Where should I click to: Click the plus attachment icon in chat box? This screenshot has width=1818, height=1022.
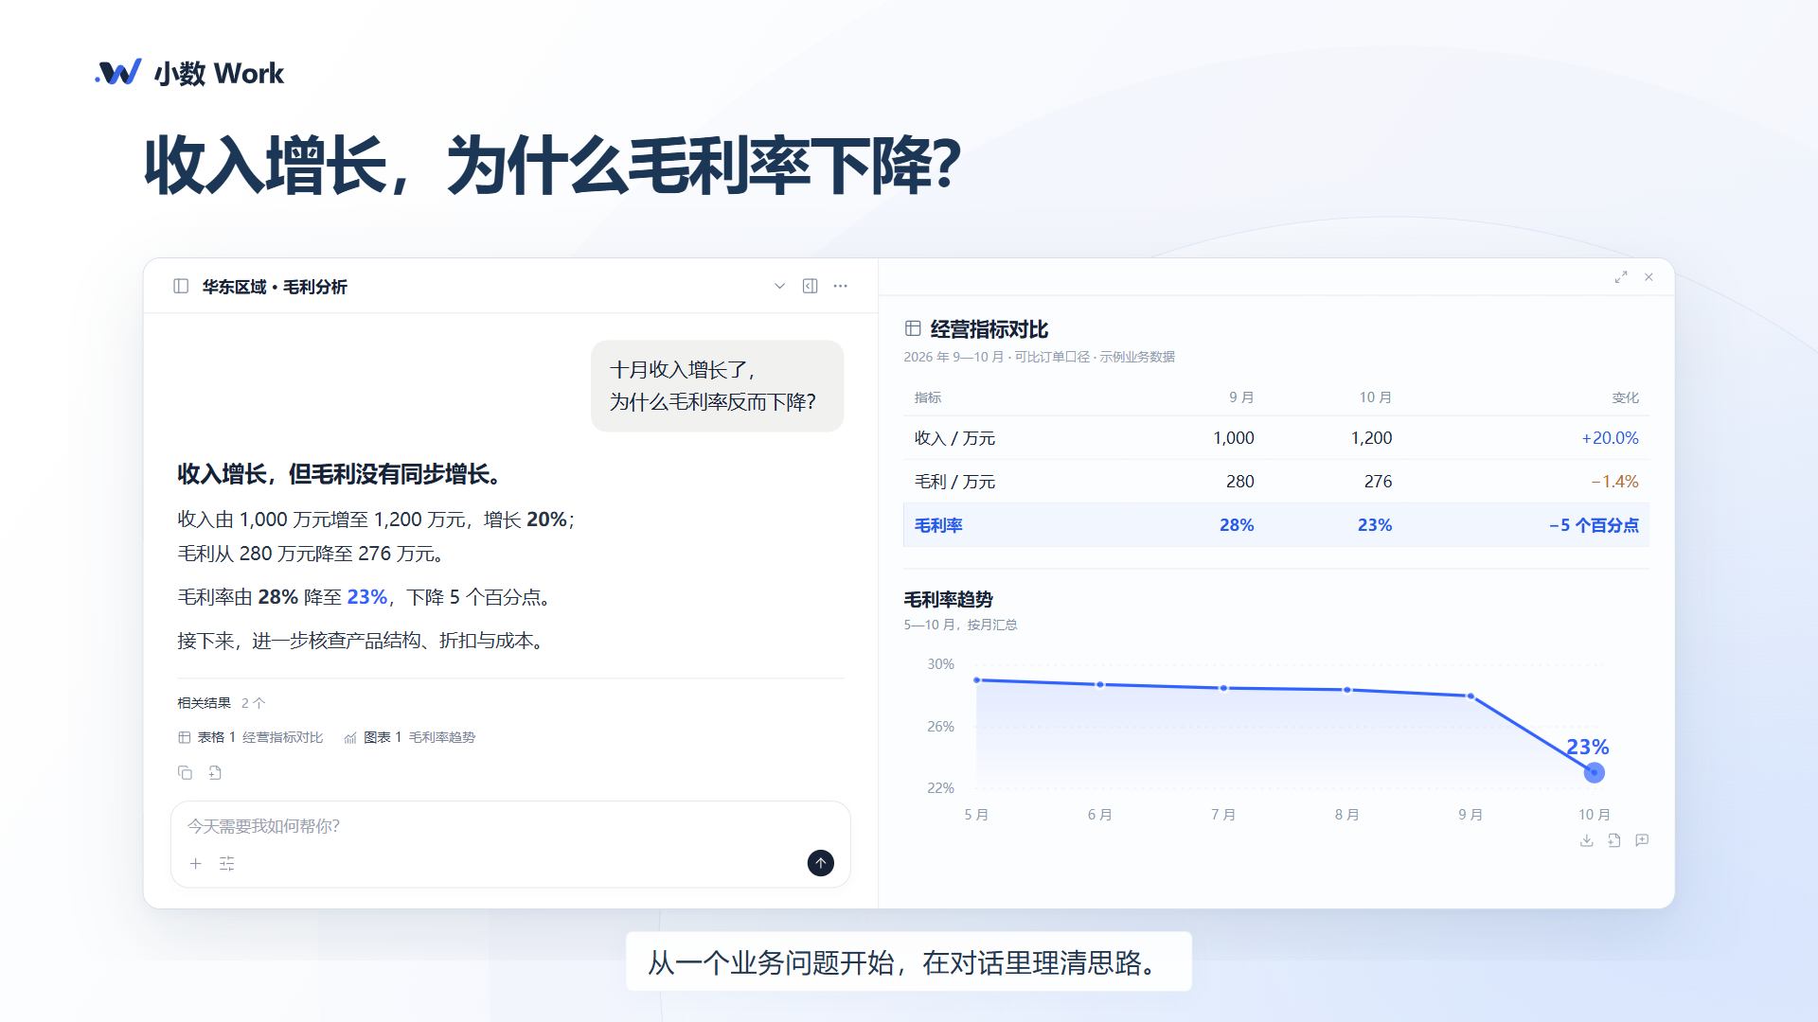196,863
